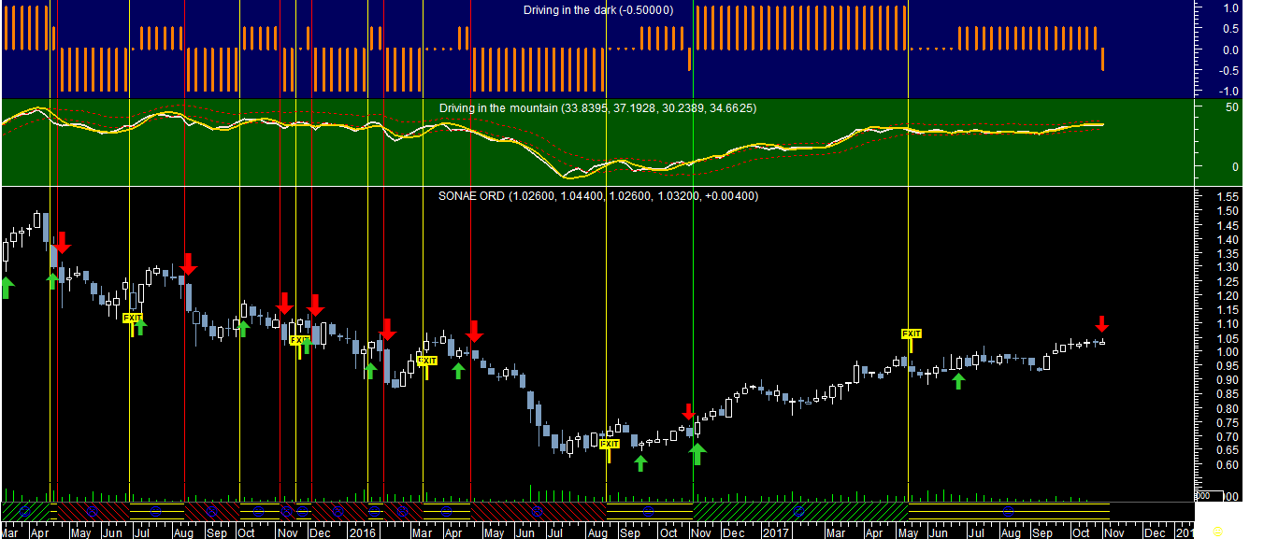Select the tall white candlestick peak in April 2015
1264x539 pixels.
pyautogui.click(x=37, y=221)
